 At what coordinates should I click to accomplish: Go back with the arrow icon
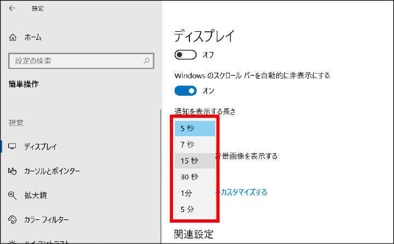(x=12, y=8)
